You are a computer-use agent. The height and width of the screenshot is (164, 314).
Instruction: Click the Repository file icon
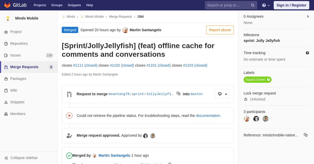(6, 44)
